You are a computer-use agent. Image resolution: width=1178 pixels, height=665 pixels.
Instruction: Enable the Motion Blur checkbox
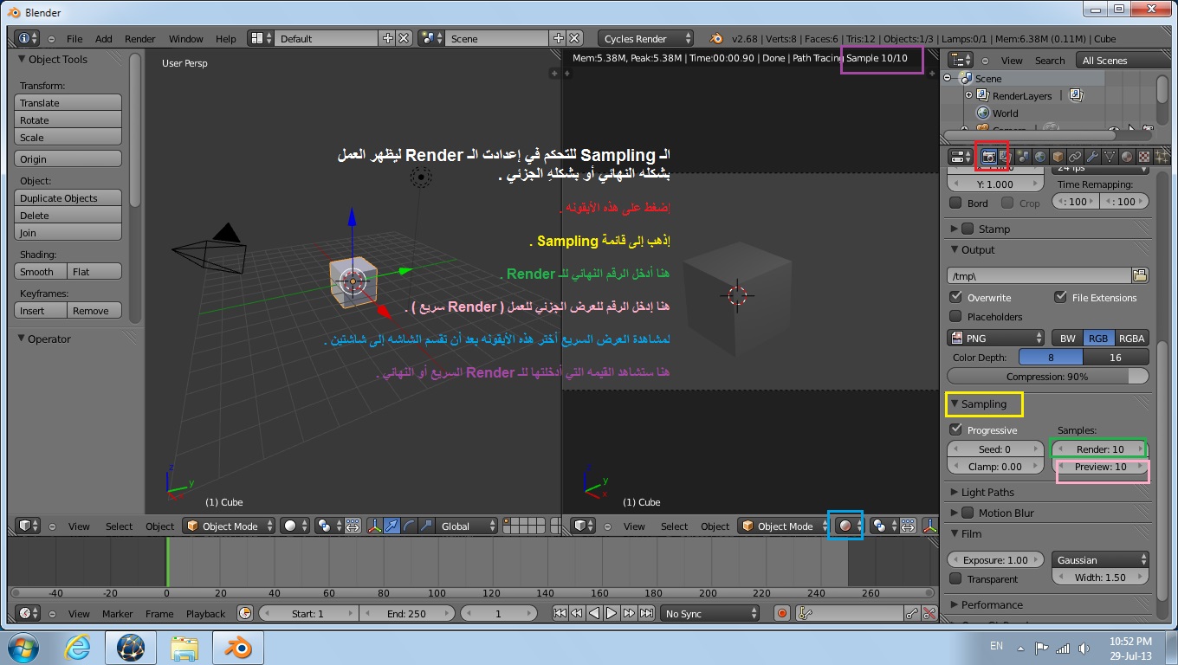[x=968, y=513]
